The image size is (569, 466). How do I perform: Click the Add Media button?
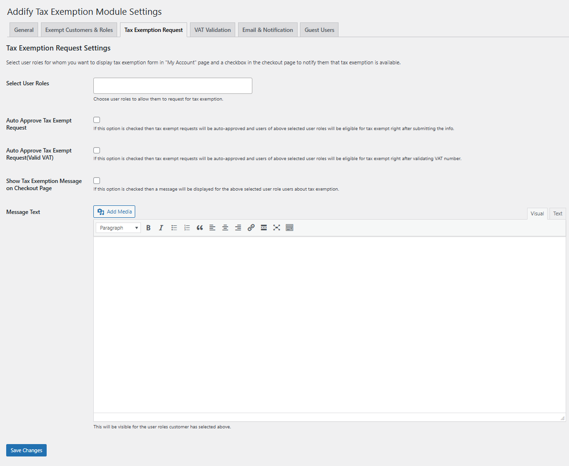(114, 212)
